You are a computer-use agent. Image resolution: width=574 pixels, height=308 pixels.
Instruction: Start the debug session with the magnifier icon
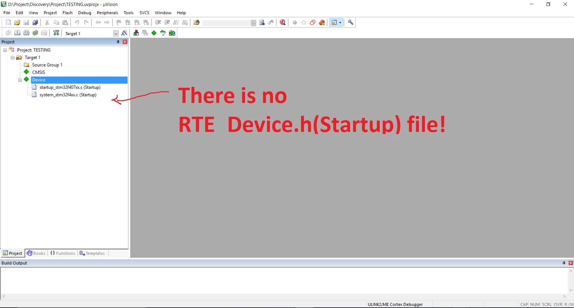point(283,22)
